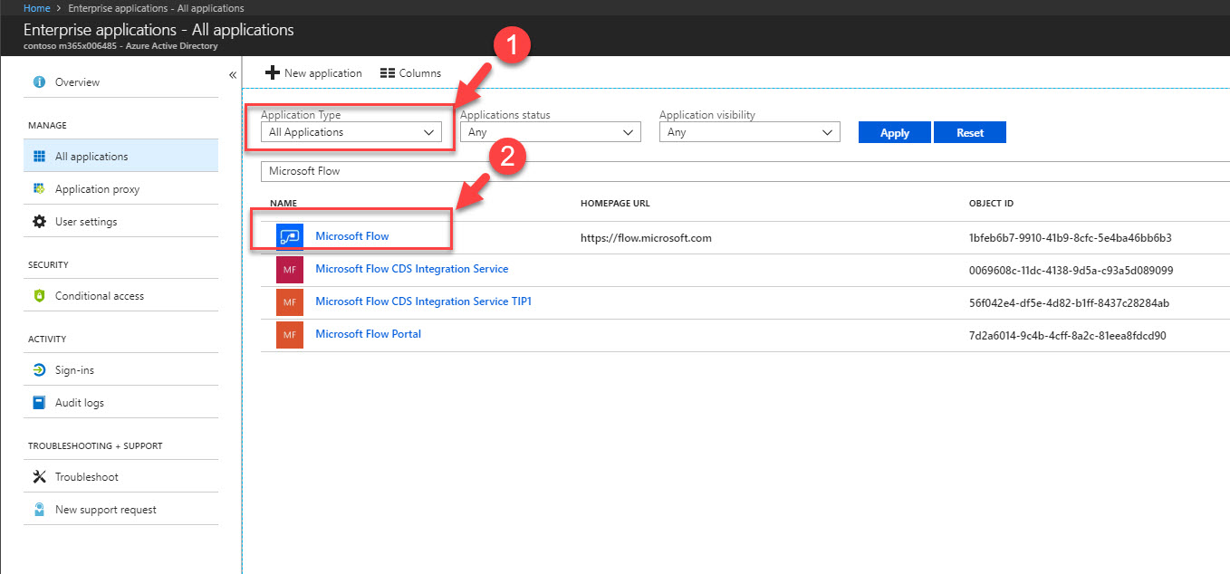1230x574 pixels.
Task: Click the MF icon for Microsoft Flow Portal
Action: pos(290,335)
